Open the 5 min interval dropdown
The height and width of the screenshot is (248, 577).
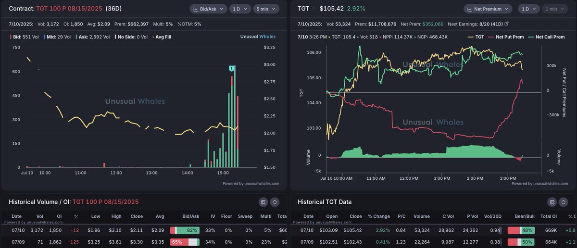click(x=265, y=9)
